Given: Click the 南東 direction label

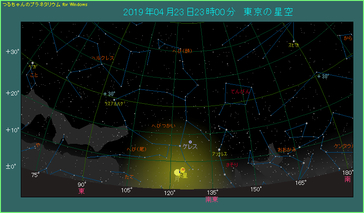Looking at the screenshot, I should tap(212, 200).
